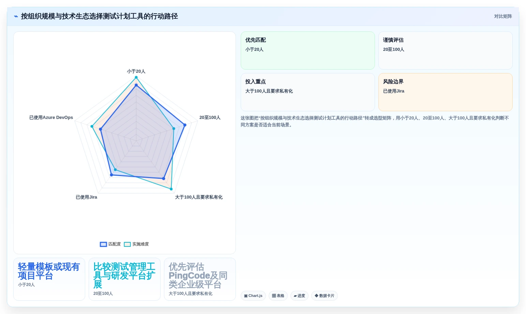Select the 优先匹配 card
526x314 pixels.
pos(308,51)
